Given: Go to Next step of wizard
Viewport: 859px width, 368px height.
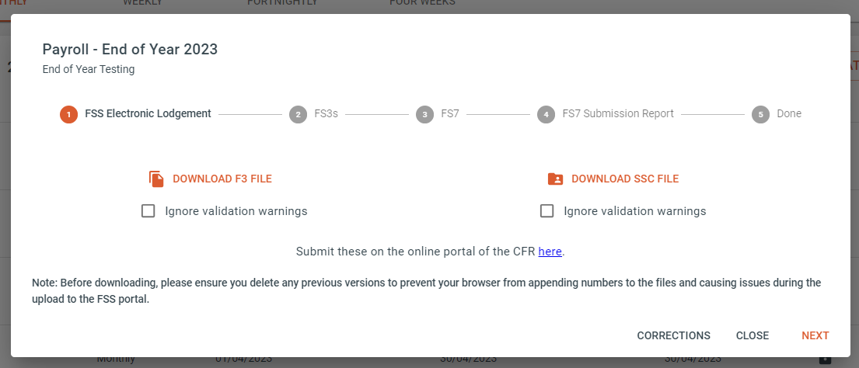Looking at the screenshot, I should (x=815, y=335).
